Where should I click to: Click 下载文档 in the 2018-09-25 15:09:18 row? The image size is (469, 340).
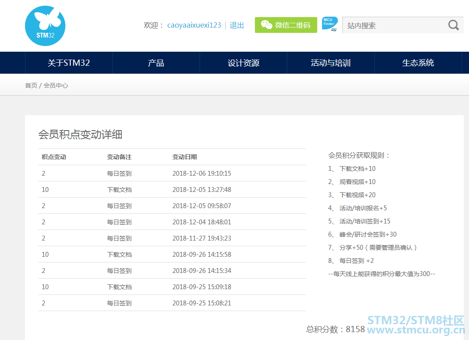tap(119, 287)
